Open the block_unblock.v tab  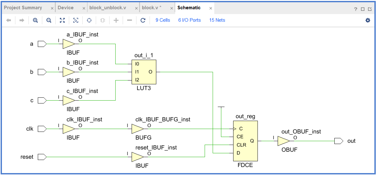108,8
